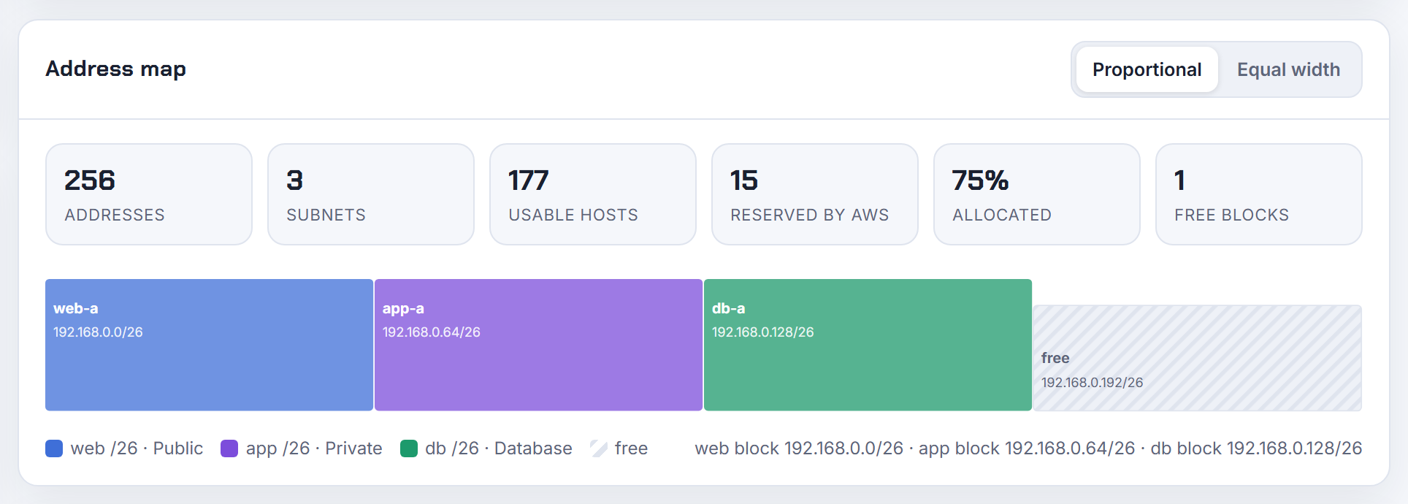Select the app-a subnet block
The width and height of the screenshot is (1408, 504).
pyautogui.click(x=538, y=345)
